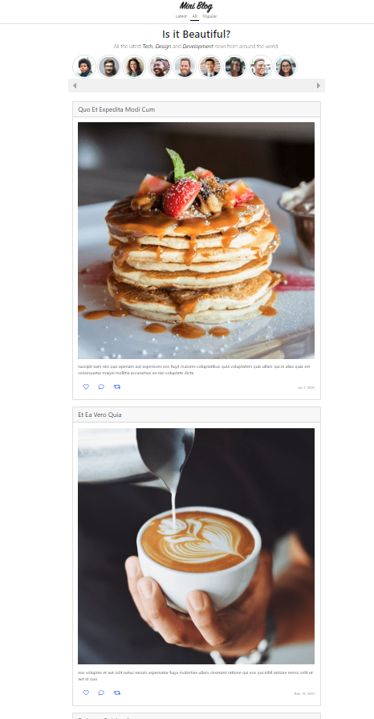
Task: Select the All tab
Action: (195, 16)
